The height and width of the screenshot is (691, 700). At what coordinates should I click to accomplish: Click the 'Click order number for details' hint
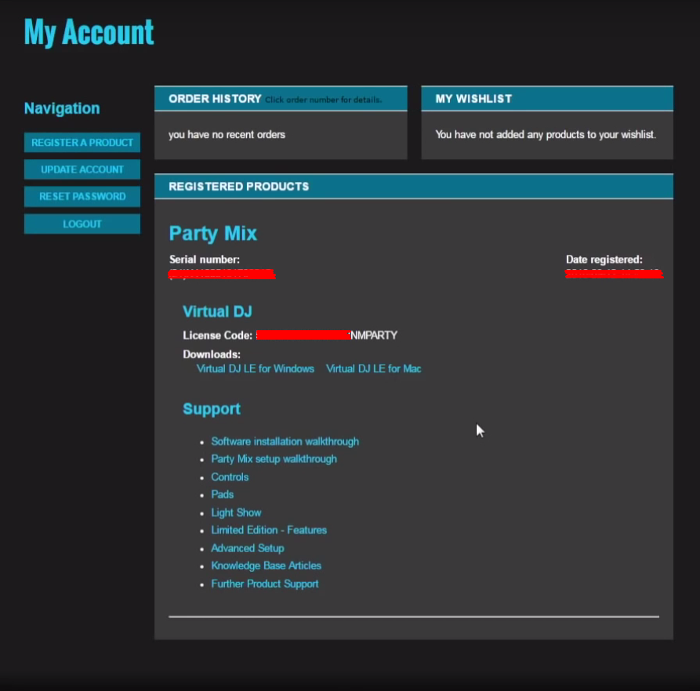point(323,100)
